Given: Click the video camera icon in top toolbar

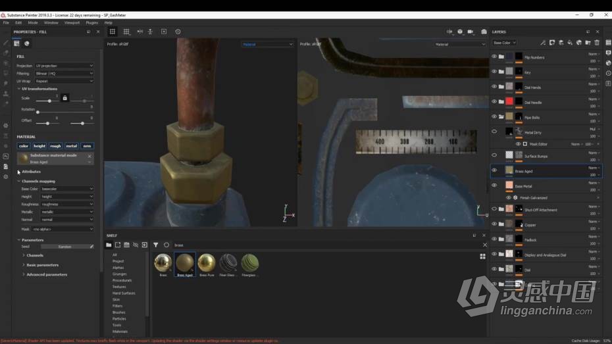Looking at the screenshot, I should point(471,32).
